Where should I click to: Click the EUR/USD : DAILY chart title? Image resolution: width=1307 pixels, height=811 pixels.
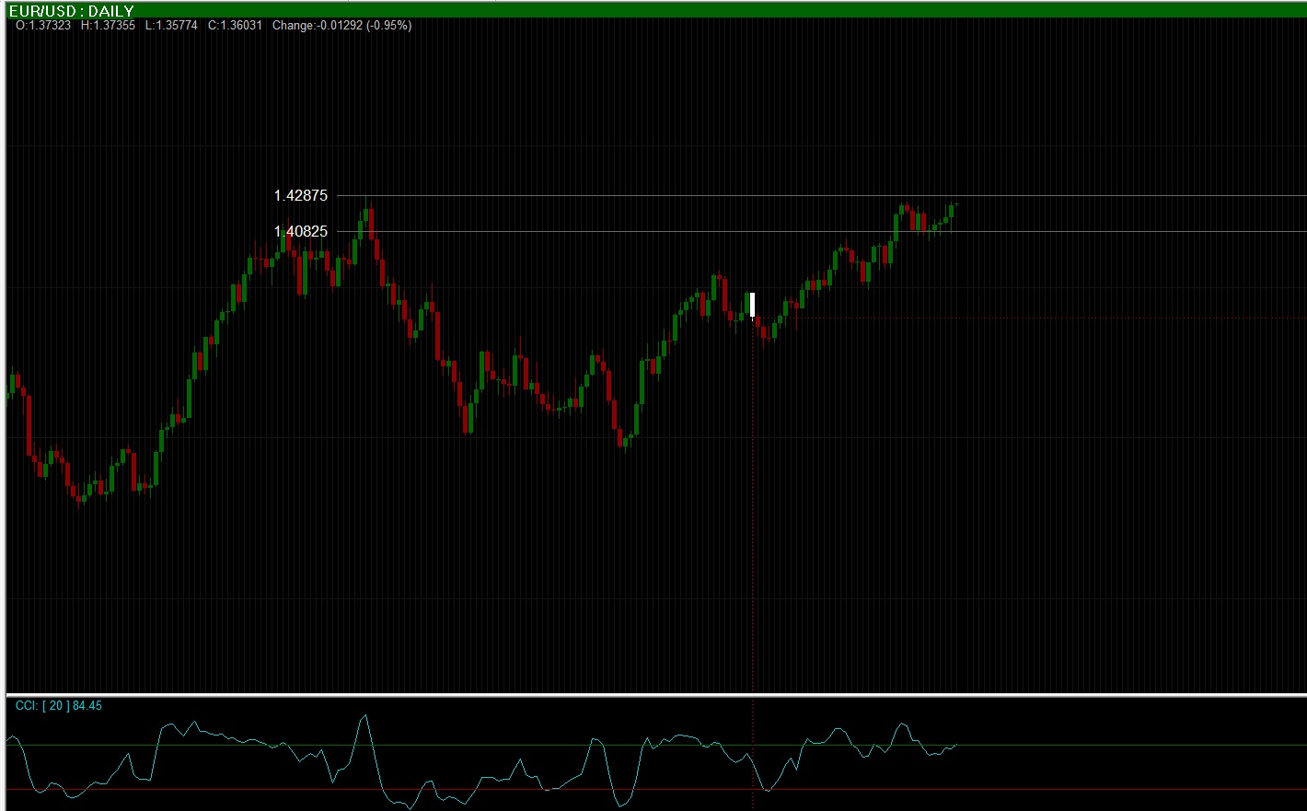[72, 11]
